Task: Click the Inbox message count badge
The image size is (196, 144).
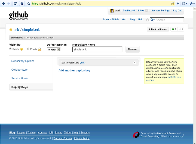Action: (x=146, y=11)
